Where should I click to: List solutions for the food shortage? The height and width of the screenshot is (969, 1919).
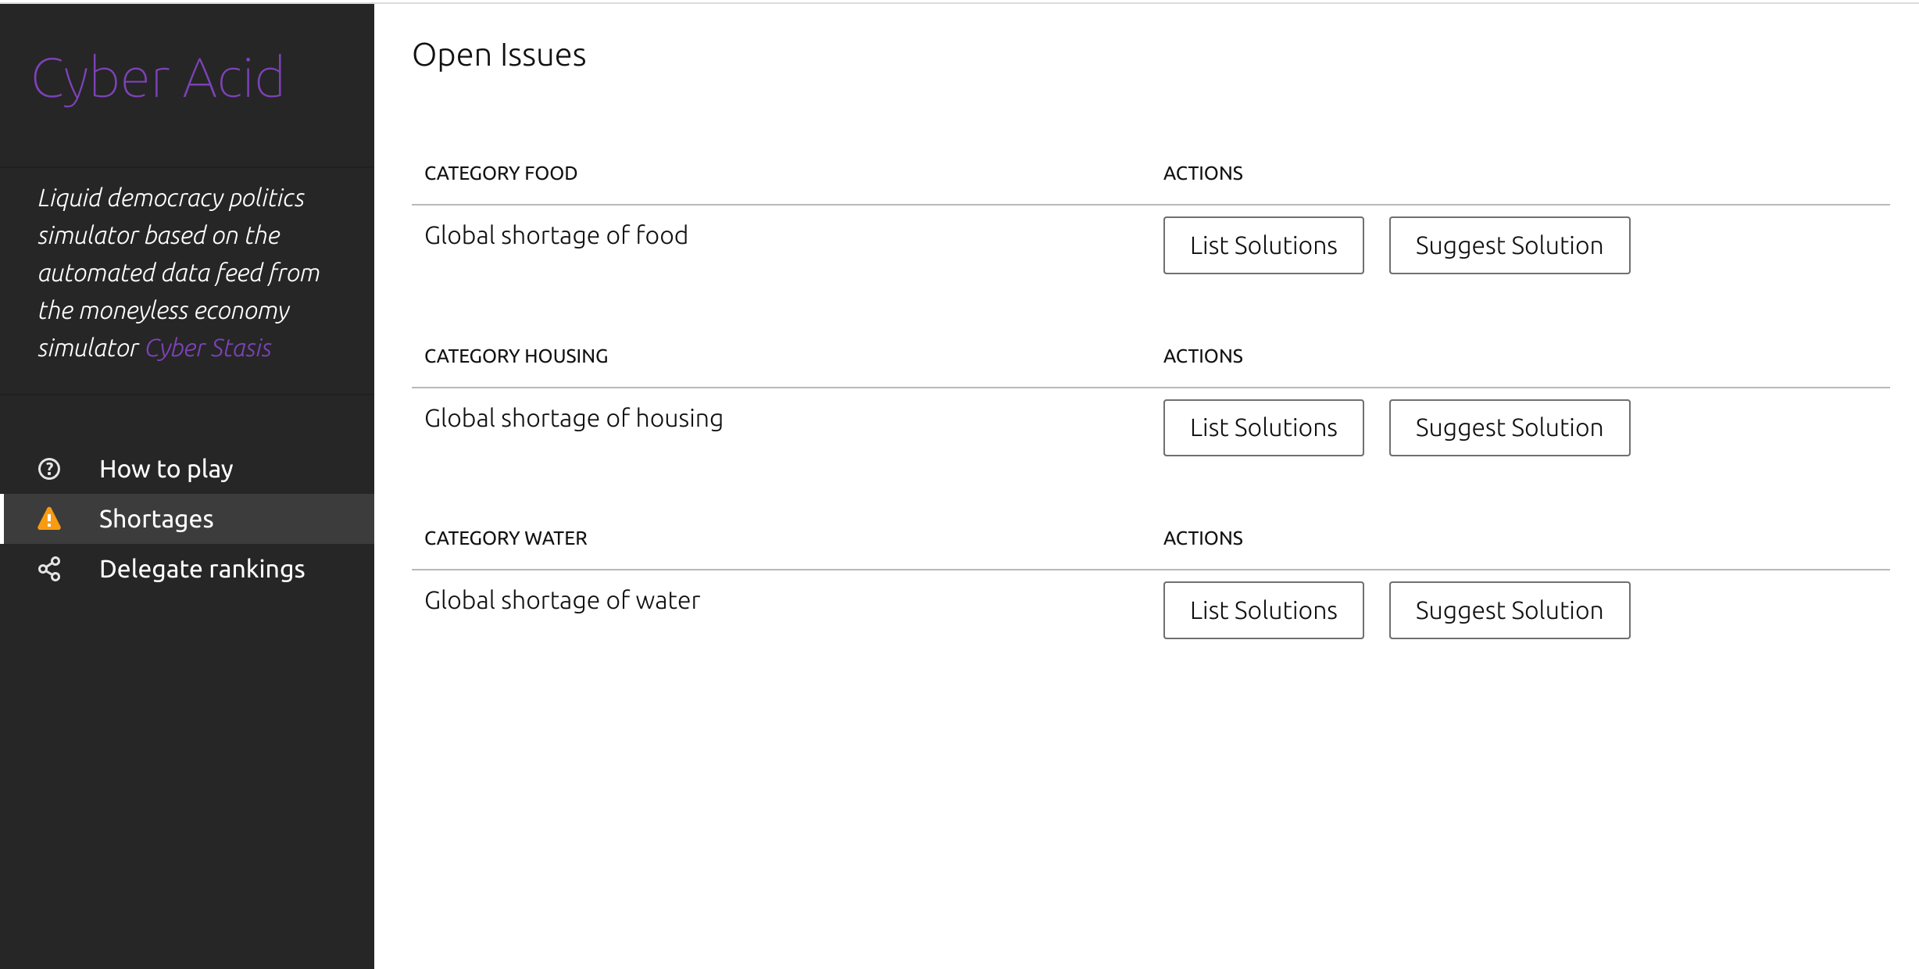[1263, 245]
